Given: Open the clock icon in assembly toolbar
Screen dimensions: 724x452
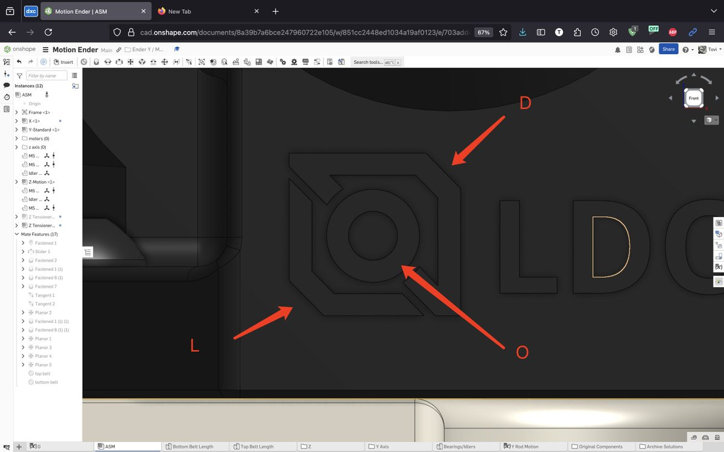Looking at the screenshot, I should [84, 62].
